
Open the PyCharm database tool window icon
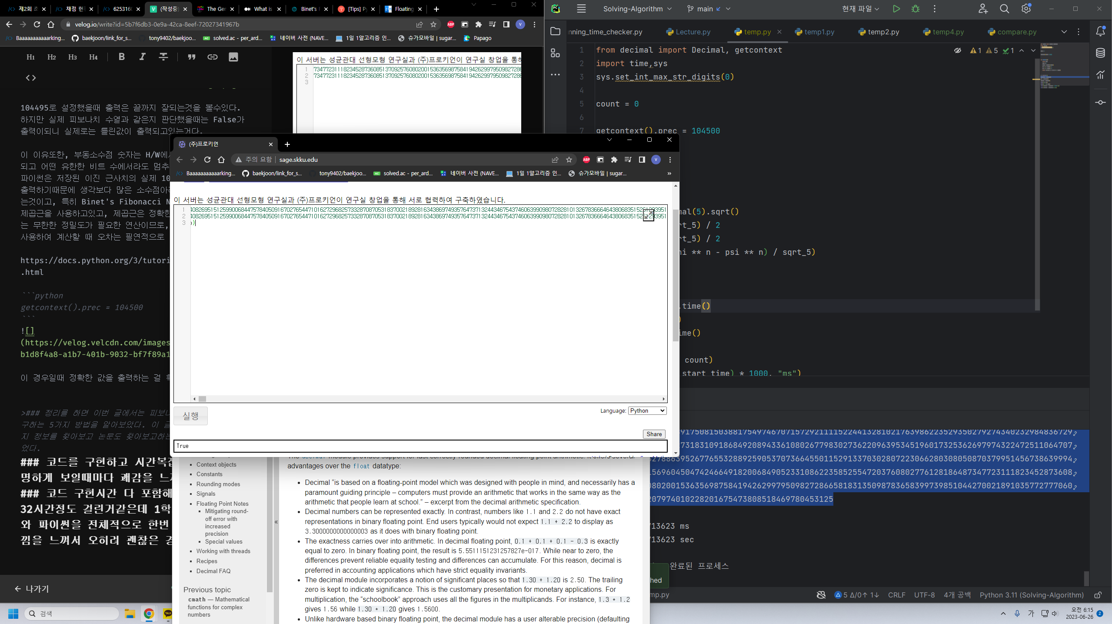coord(1100,53)
